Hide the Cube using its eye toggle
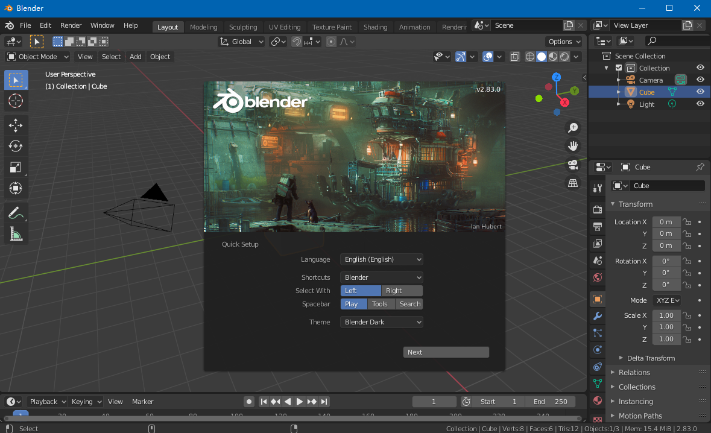Image resolution: width=711 pixels, height=433 pixels. coord(700,92)
